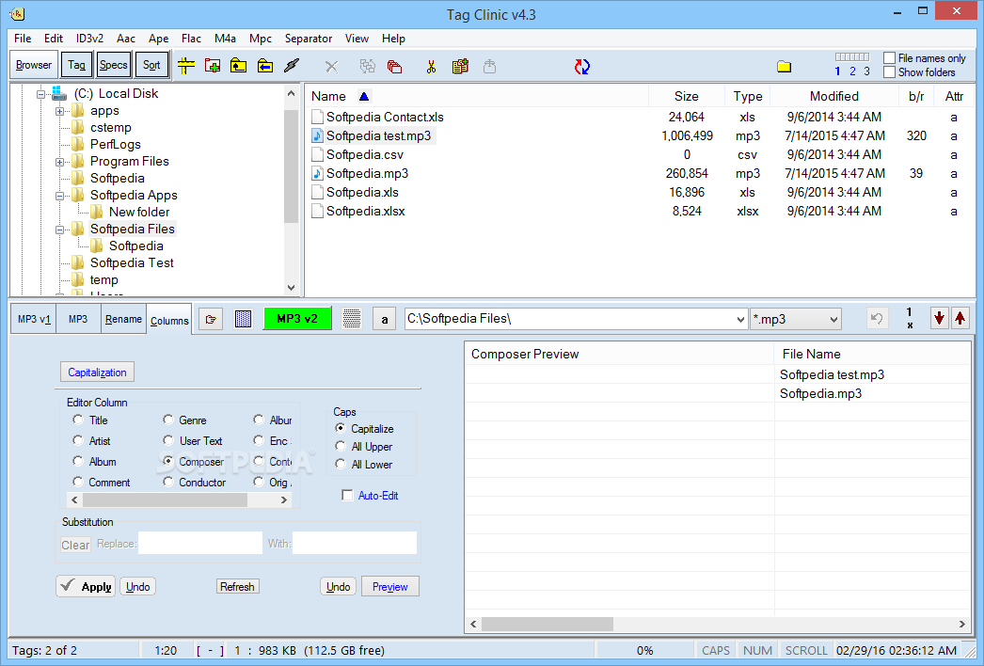Click the Capitalization button

click(x=97, y=373)
